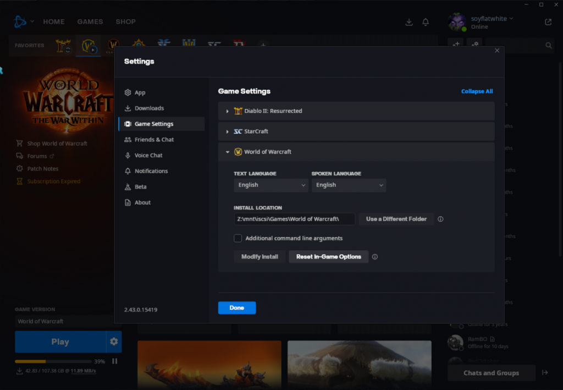563x390 pixels.
Task: Select the Game Settings tab
Action: 161,124
